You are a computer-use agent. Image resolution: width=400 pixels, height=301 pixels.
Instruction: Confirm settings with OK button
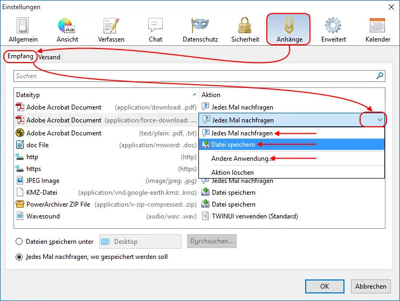325,286
